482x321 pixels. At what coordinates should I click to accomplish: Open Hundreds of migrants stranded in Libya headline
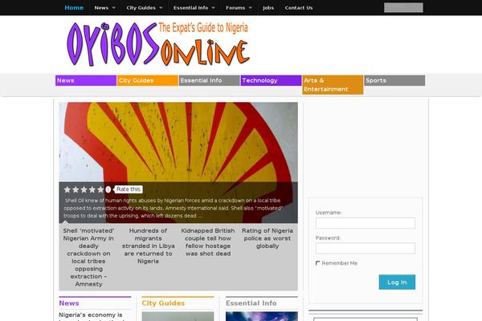tap(148, 246)
